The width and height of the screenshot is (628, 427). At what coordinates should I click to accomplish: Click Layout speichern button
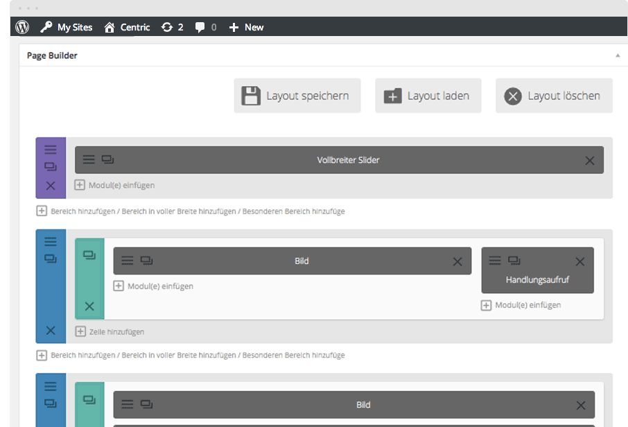pyautogui.click(x=297, y=96)
